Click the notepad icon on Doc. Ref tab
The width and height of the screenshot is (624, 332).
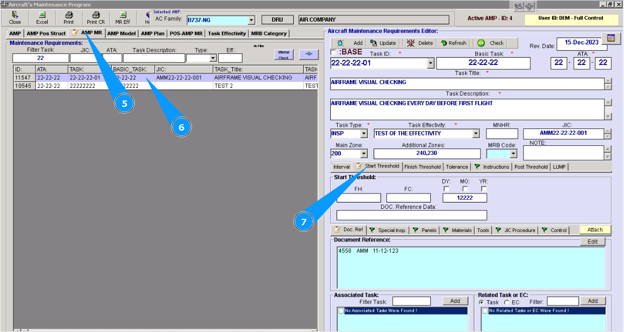click(x=338, y=229)
